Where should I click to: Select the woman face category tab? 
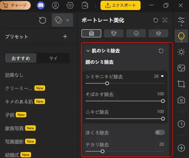coord(91,33)
